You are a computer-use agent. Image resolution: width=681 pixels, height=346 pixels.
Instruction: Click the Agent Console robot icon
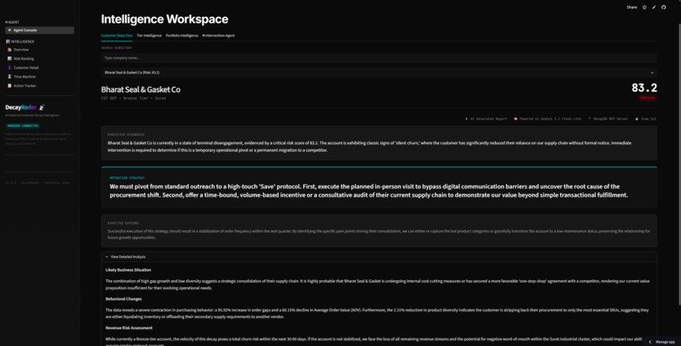[x=9, y=30]
